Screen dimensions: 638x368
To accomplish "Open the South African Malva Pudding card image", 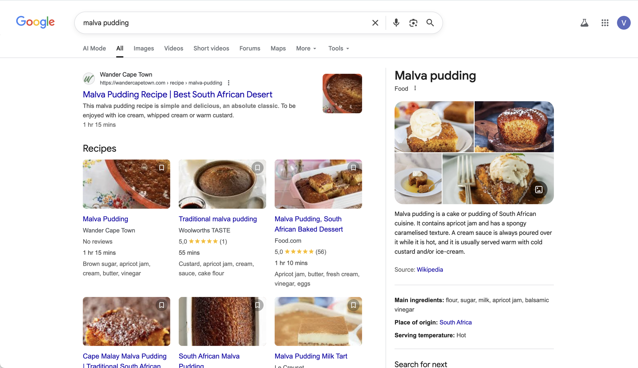I will (222, 321).
